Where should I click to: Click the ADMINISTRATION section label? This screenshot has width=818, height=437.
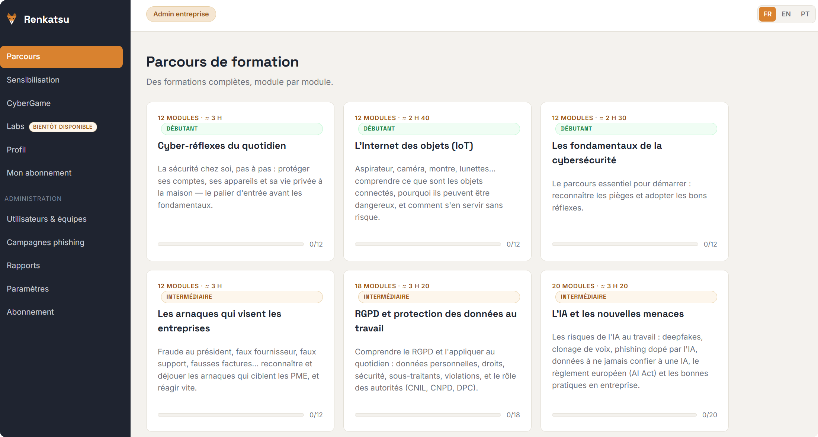point(33,199)
